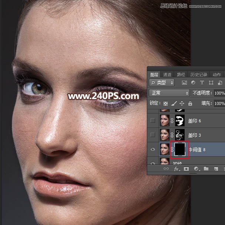Filter layers by pixel image type
The image size is (225, 225).
pos(184,83)
